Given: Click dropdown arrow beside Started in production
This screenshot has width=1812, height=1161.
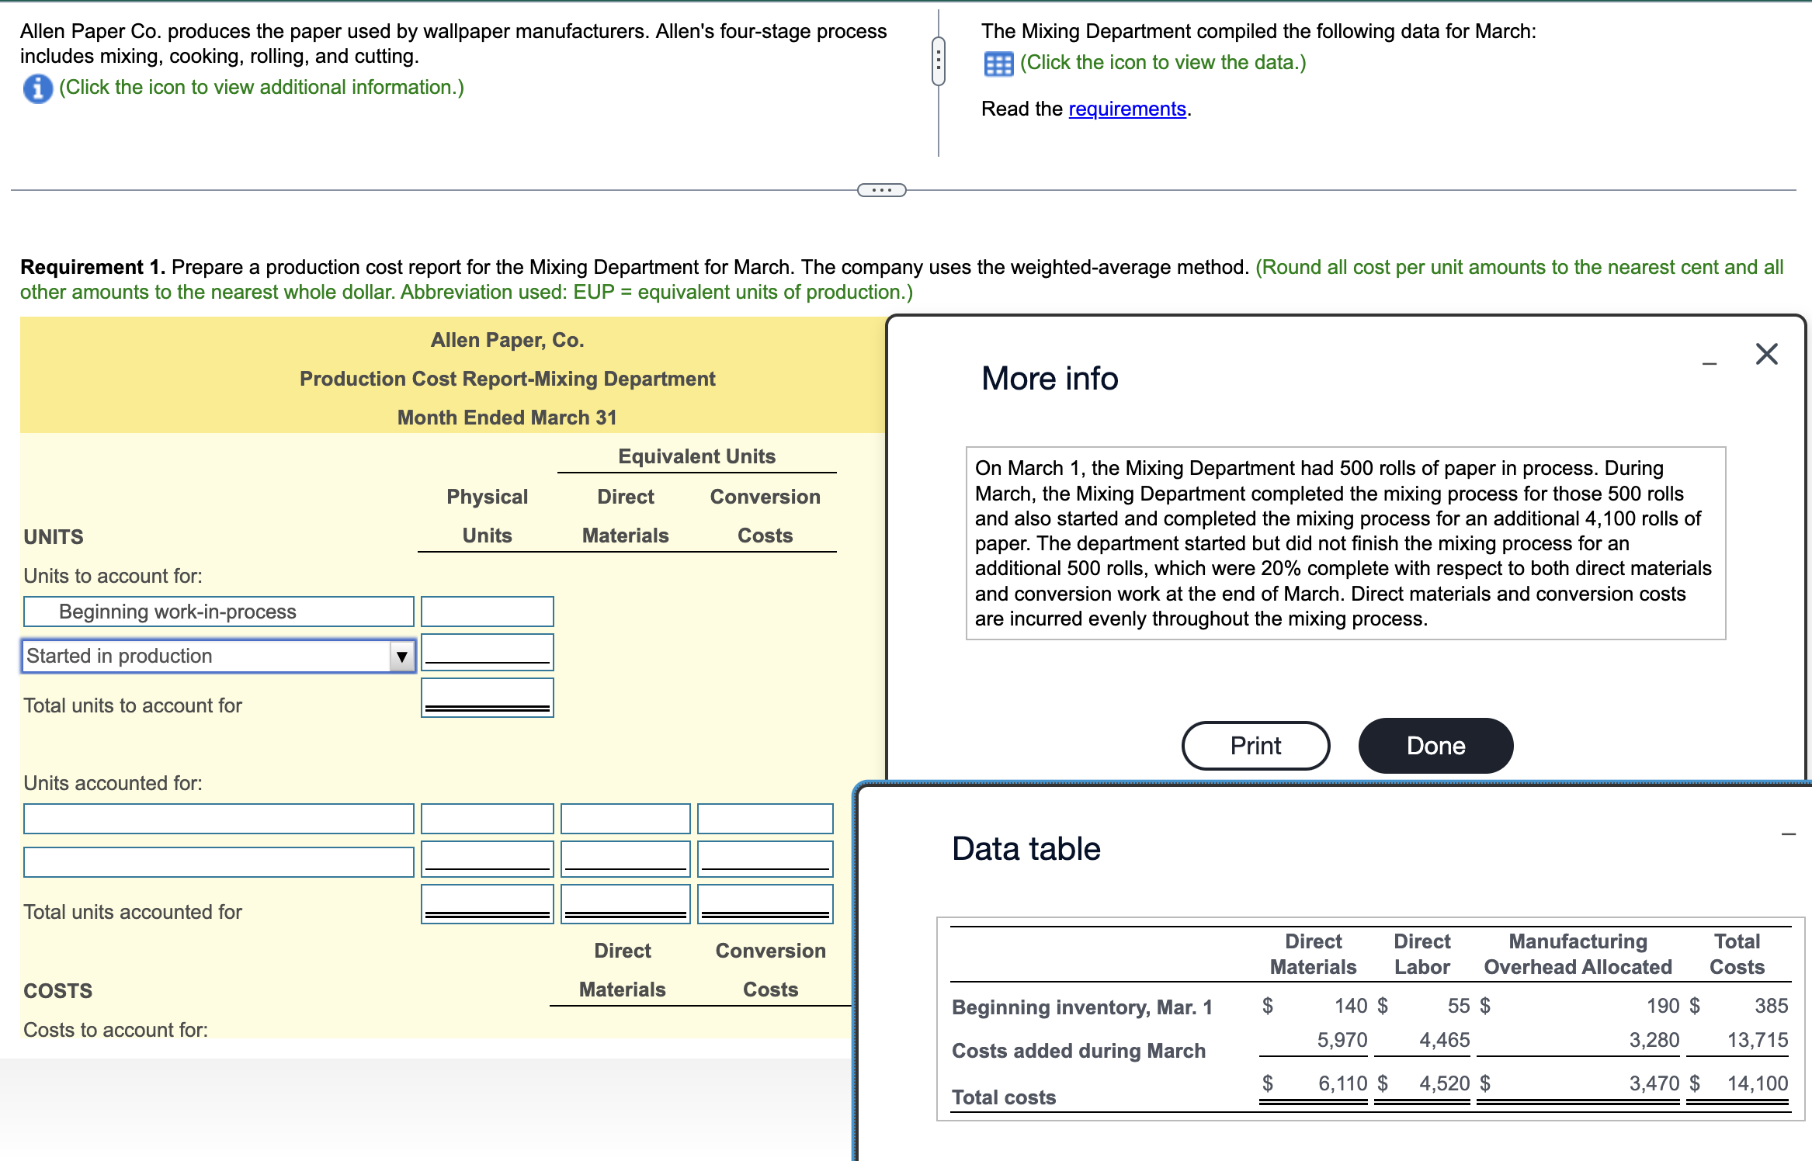Looking at the screenshot, I should tap(401, 657).
